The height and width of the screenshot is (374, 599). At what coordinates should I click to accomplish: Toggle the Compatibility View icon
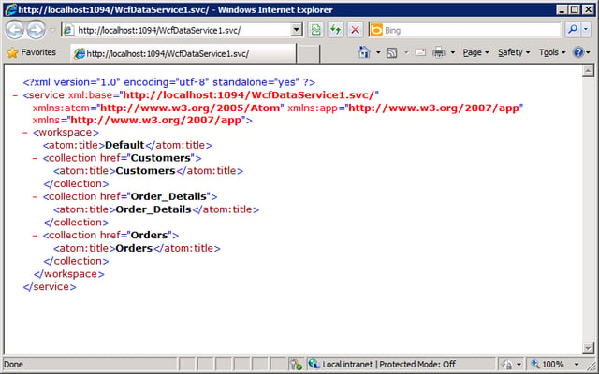click(x=316, y=30)
